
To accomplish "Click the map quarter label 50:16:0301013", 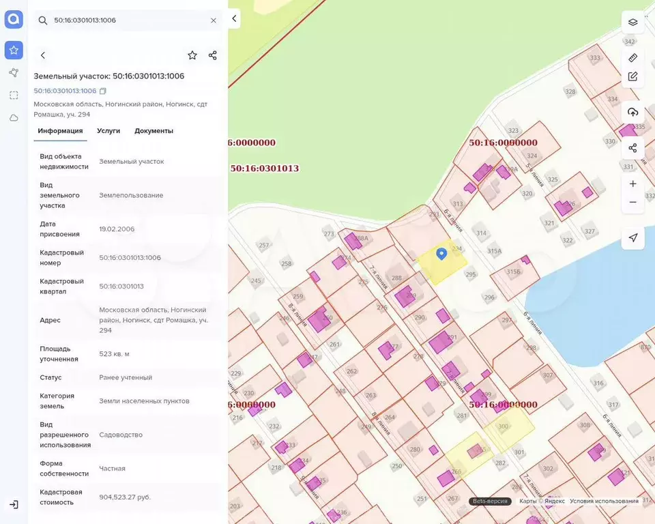I will click(265, 169).
